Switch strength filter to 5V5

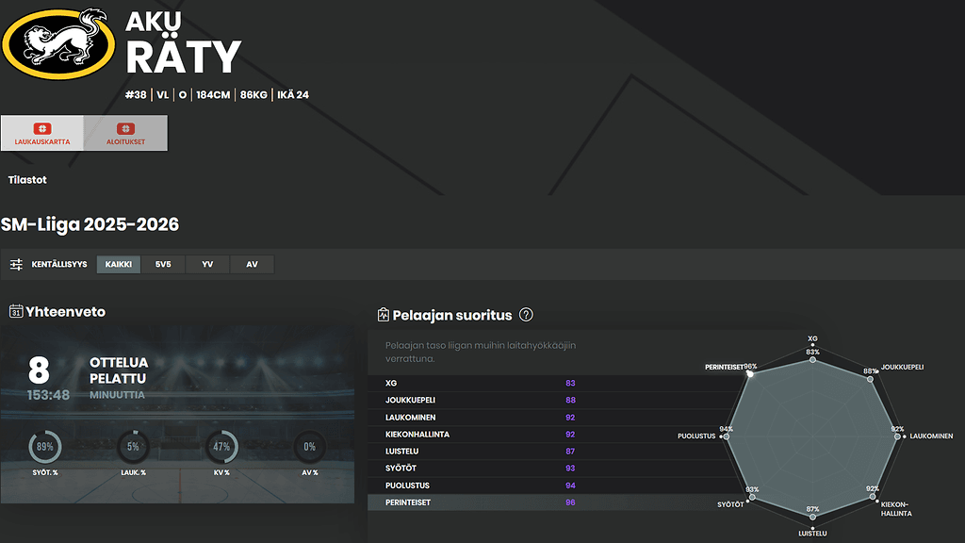[x=163, y=265]
